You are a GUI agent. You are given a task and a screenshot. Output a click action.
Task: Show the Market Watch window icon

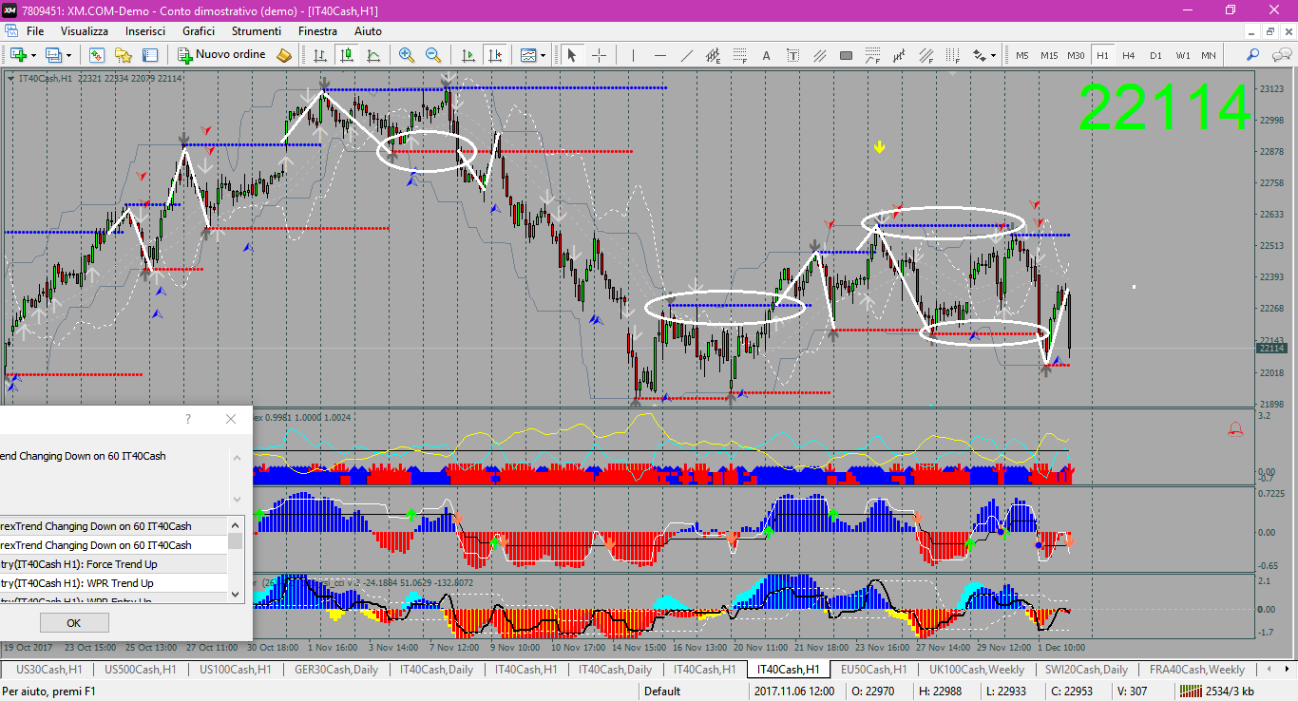pos(98,55)
